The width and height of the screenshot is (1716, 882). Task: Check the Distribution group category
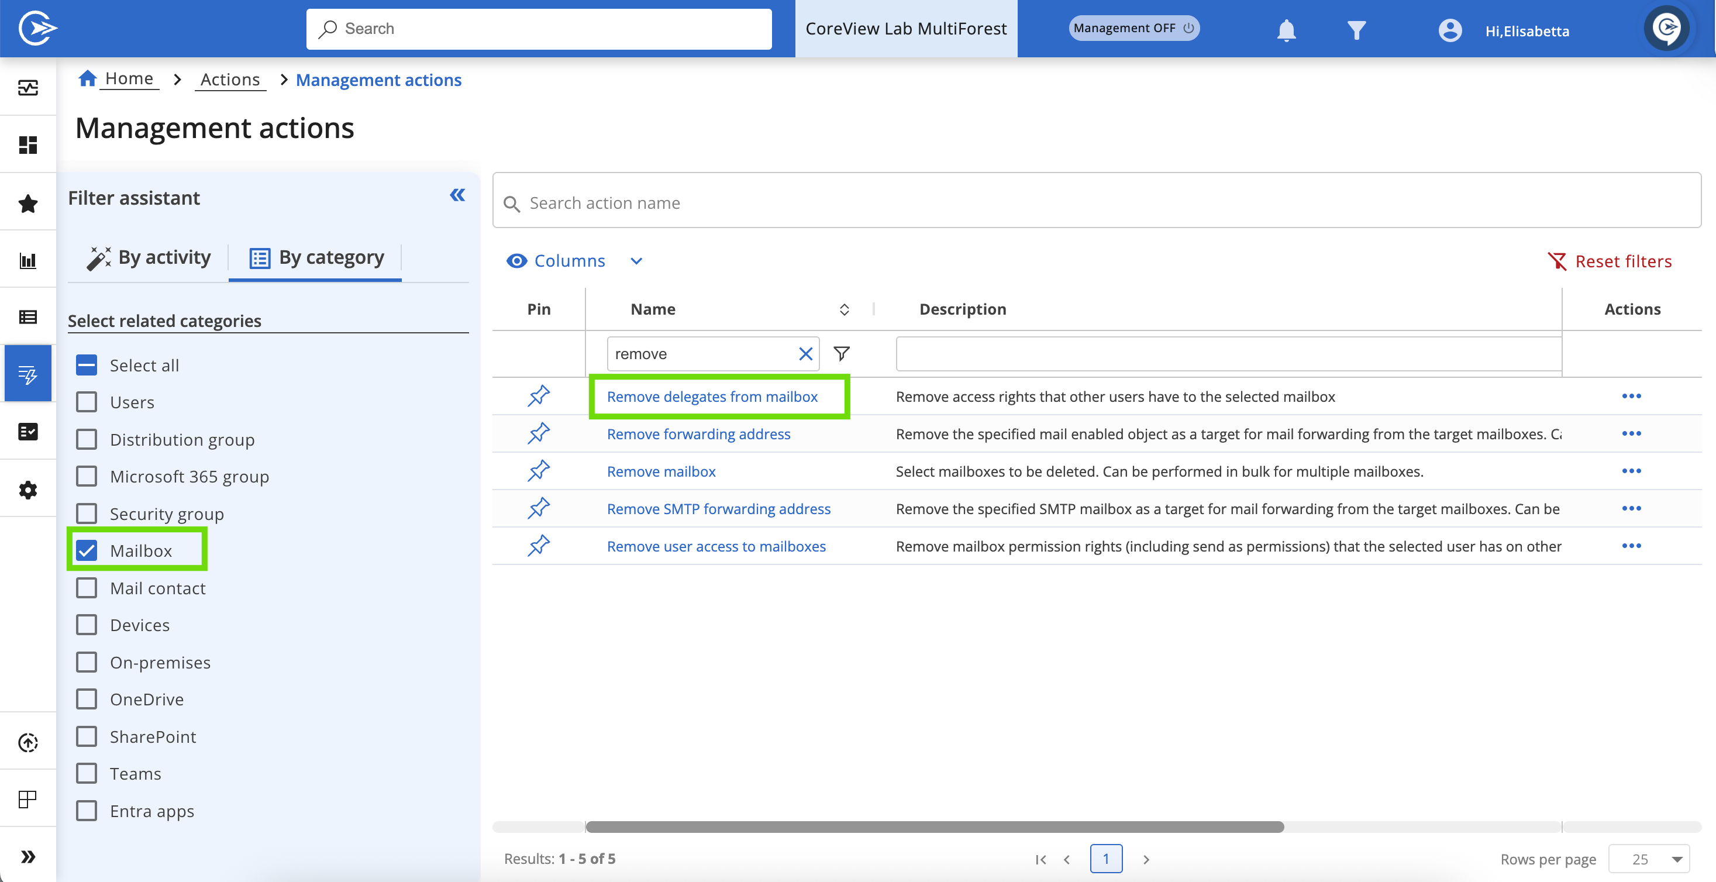87,439
